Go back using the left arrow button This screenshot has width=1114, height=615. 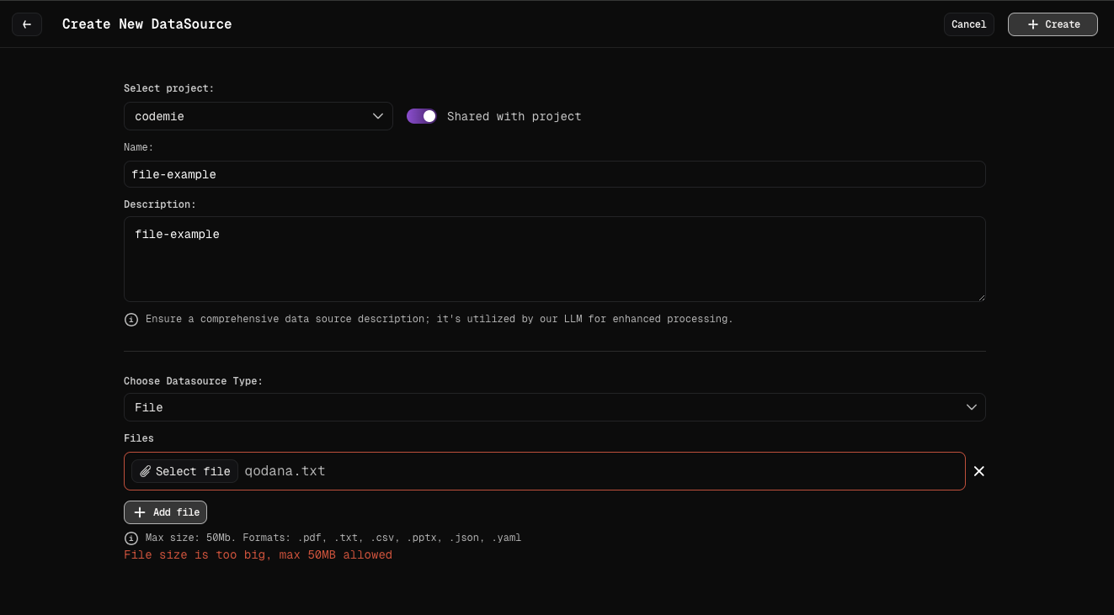pos(27,24)
